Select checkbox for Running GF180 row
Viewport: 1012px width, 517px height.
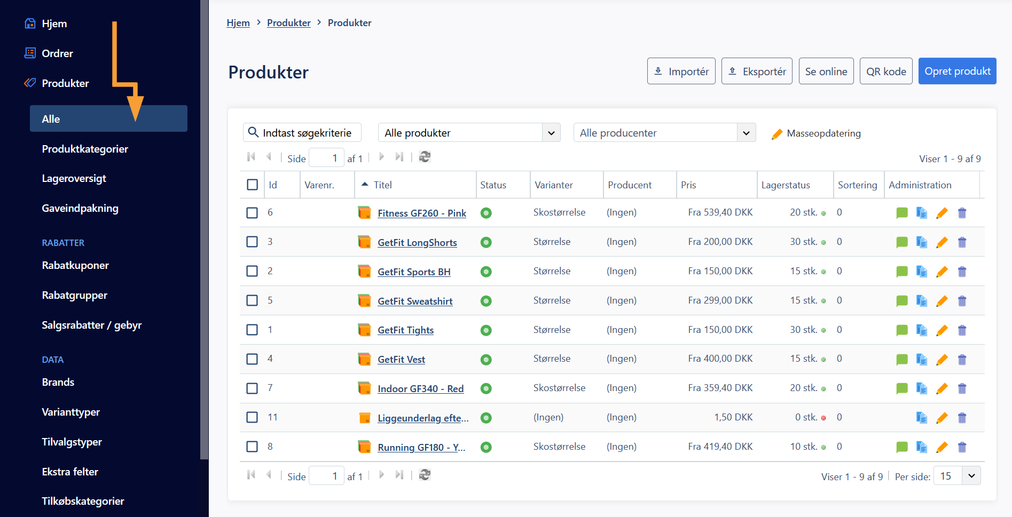[x=252, y=447]
